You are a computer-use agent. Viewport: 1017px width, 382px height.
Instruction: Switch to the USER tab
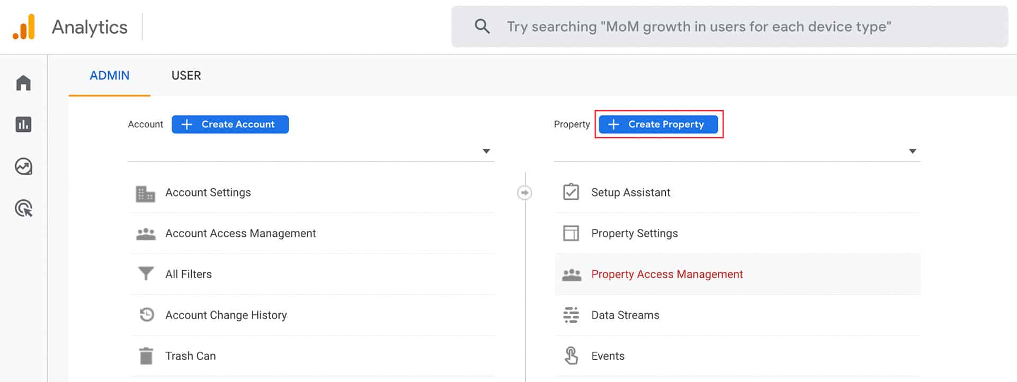pyautogui.click(x=186, y=76)
